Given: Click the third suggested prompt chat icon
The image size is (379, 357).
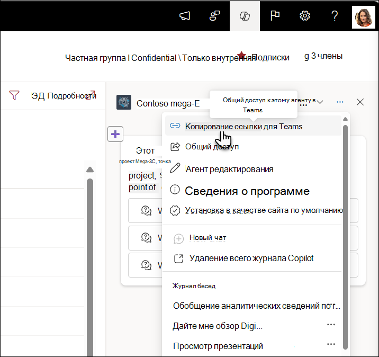Looking at the screenshot, I should (x=146, y=265).
